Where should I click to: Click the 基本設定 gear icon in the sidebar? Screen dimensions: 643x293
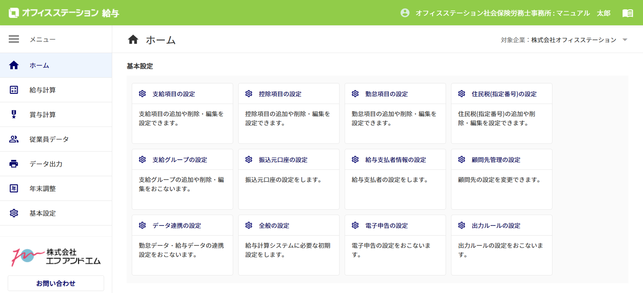(14, 213)
